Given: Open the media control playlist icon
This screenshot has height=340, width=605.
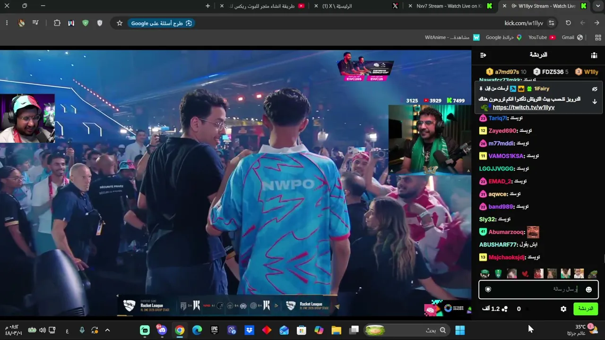Looking at the screenshot, I should (x=36, y=23).
